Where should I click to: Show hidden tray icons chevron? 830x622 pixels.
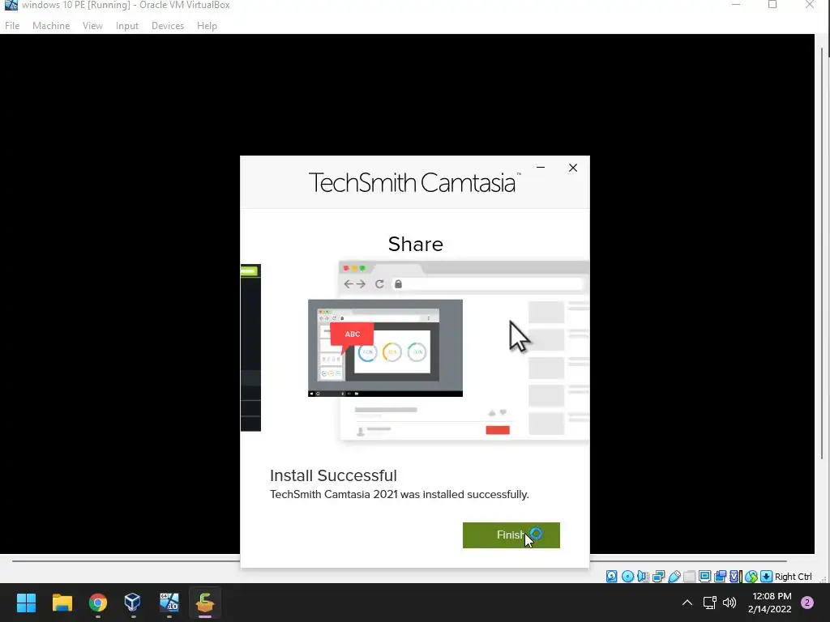pyautogui.click(x=687, y=603)
